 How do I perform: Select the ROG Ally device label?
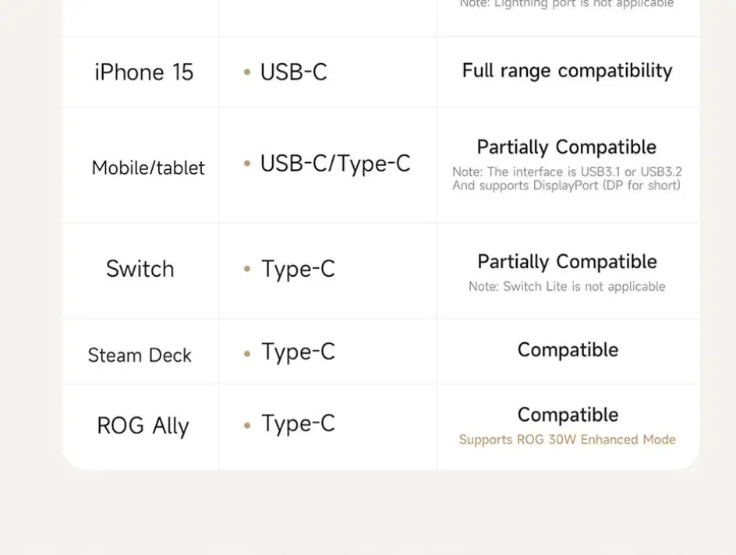[143, 426]
